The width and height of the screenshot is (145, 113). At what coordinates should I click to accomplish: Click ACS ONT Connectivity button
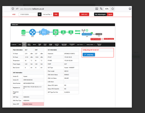tap(95, 39)
